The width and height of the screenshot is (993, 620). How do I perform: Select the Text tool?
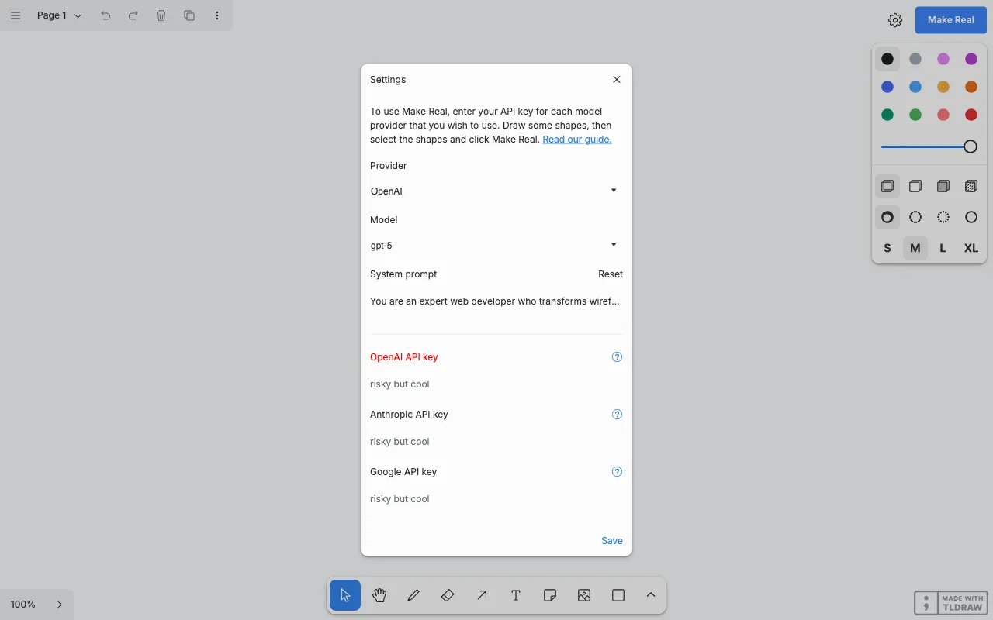point(516,595)
